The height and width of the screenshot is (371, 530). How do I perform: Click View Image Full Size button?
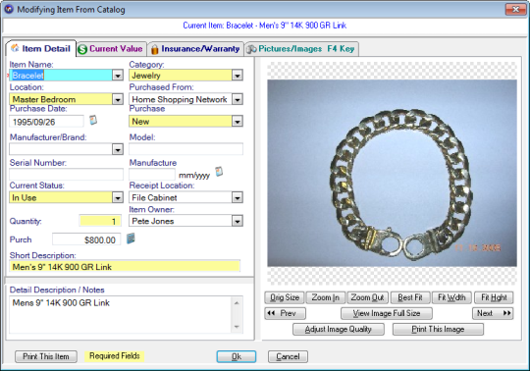[x=387, y=313]
